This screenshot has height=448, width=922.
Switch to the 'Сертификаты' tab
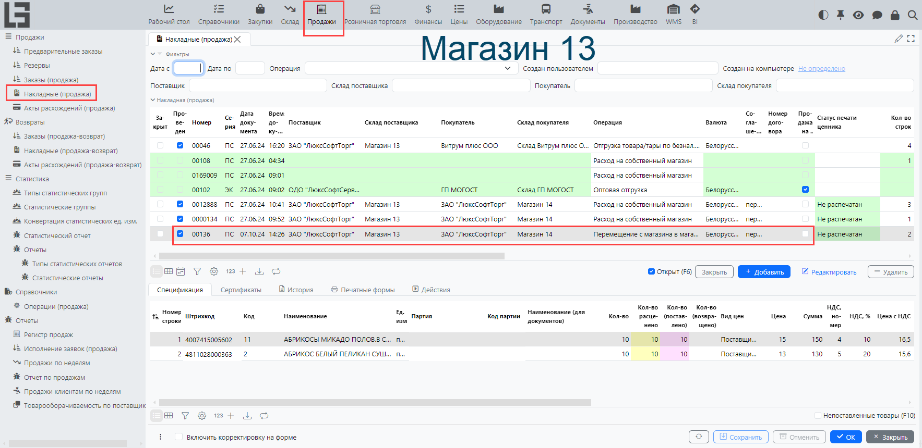(241, 290)
